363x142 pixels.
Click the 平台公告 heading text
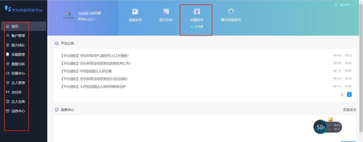67,43
